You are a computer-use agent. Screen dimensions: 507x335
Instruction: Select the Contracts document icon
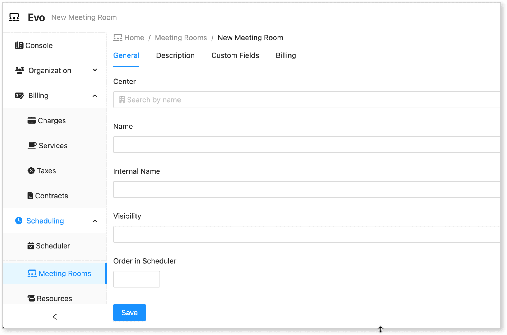point(30,196)
